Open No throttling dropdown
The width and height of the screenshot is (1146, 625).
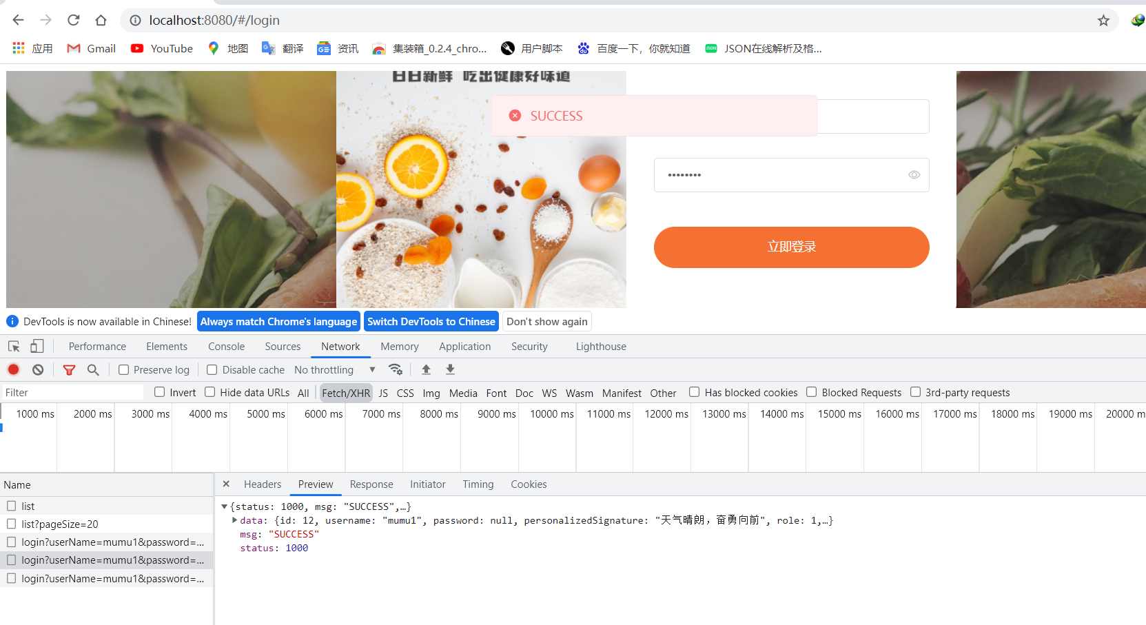coord(335,370)
